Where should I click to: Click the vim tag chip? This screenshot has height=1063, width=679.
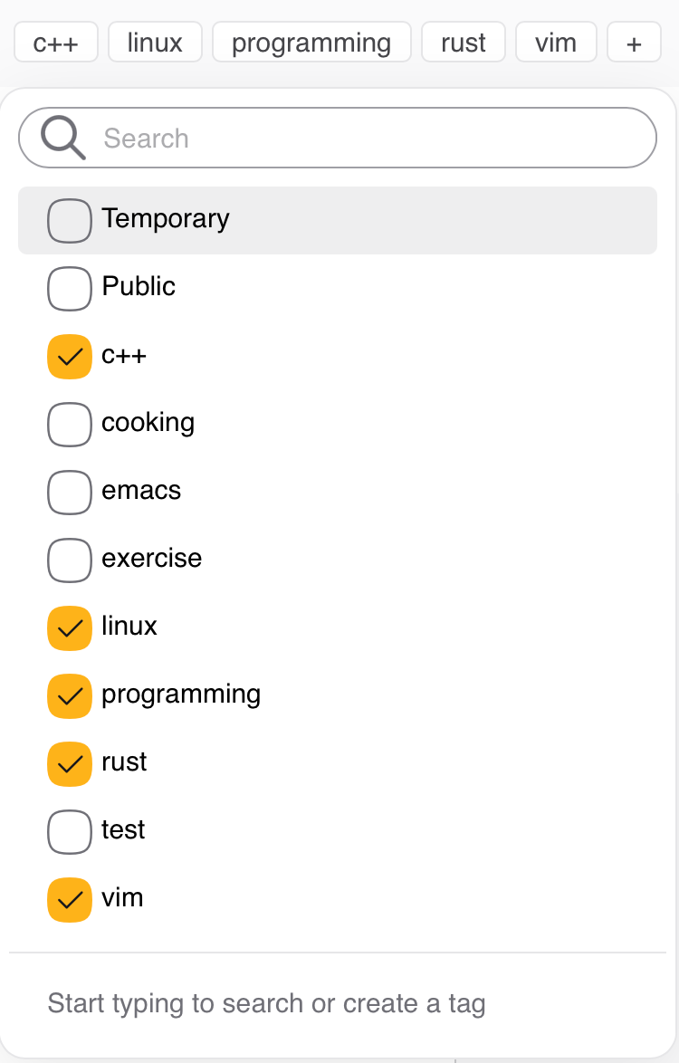coord(556,42)
